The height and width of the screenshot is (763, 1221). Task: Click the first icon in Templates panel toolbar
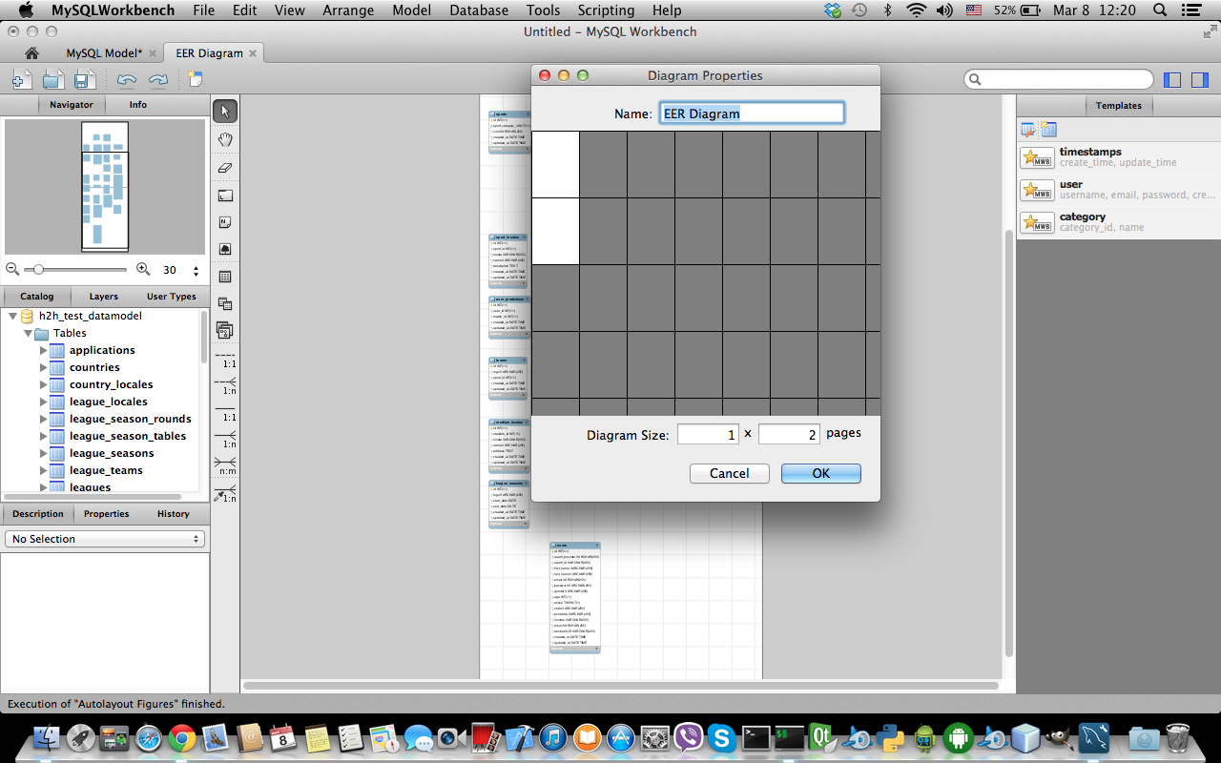1028,130
